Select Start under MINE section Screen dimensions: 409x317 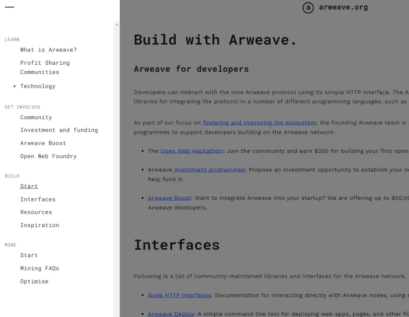pyautogui.click(x=29, y=255)
